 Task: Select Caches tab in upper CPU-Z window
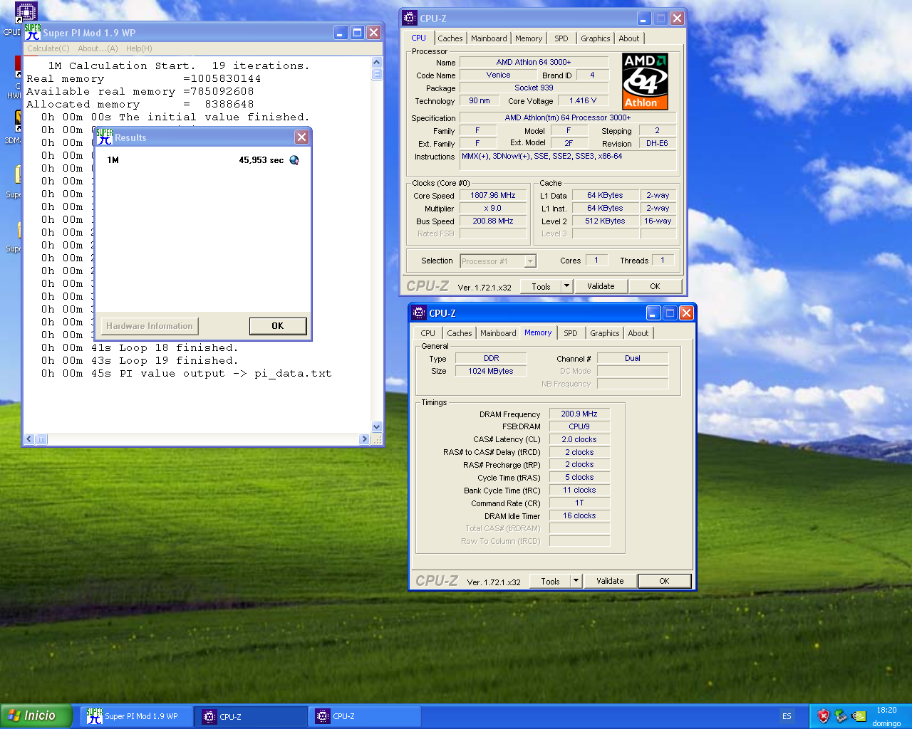(450, 38)
